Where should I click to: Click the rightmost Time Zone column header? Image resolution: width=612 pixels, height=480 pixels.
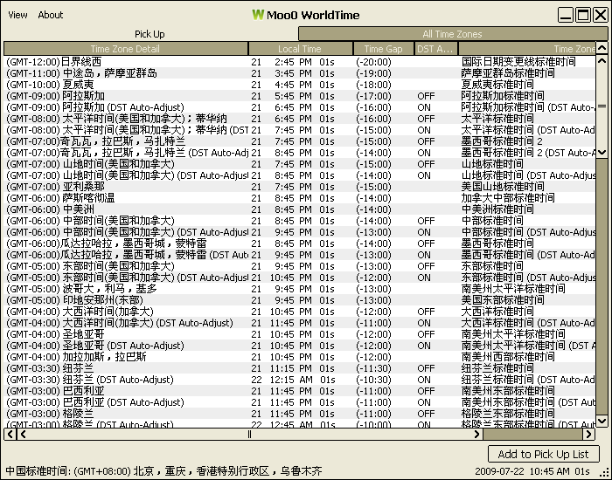(x=527, y=49)
